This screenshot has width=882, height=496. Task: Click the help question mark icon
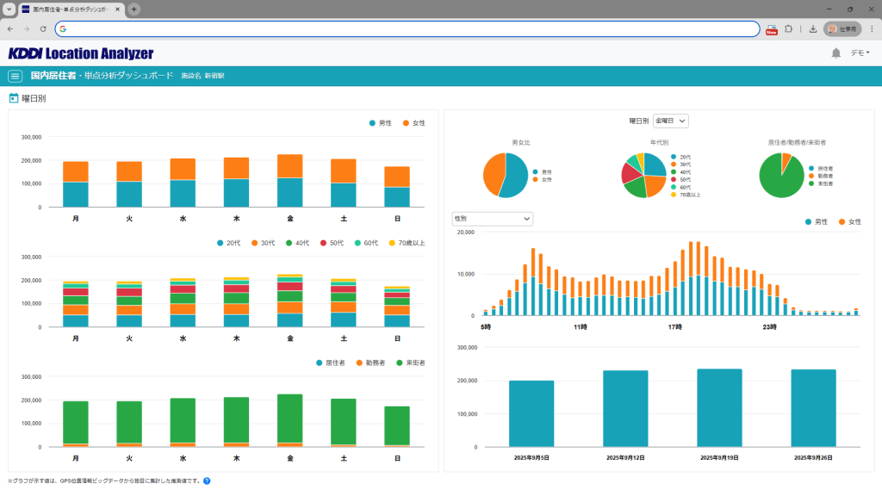[x=207, y=480]
